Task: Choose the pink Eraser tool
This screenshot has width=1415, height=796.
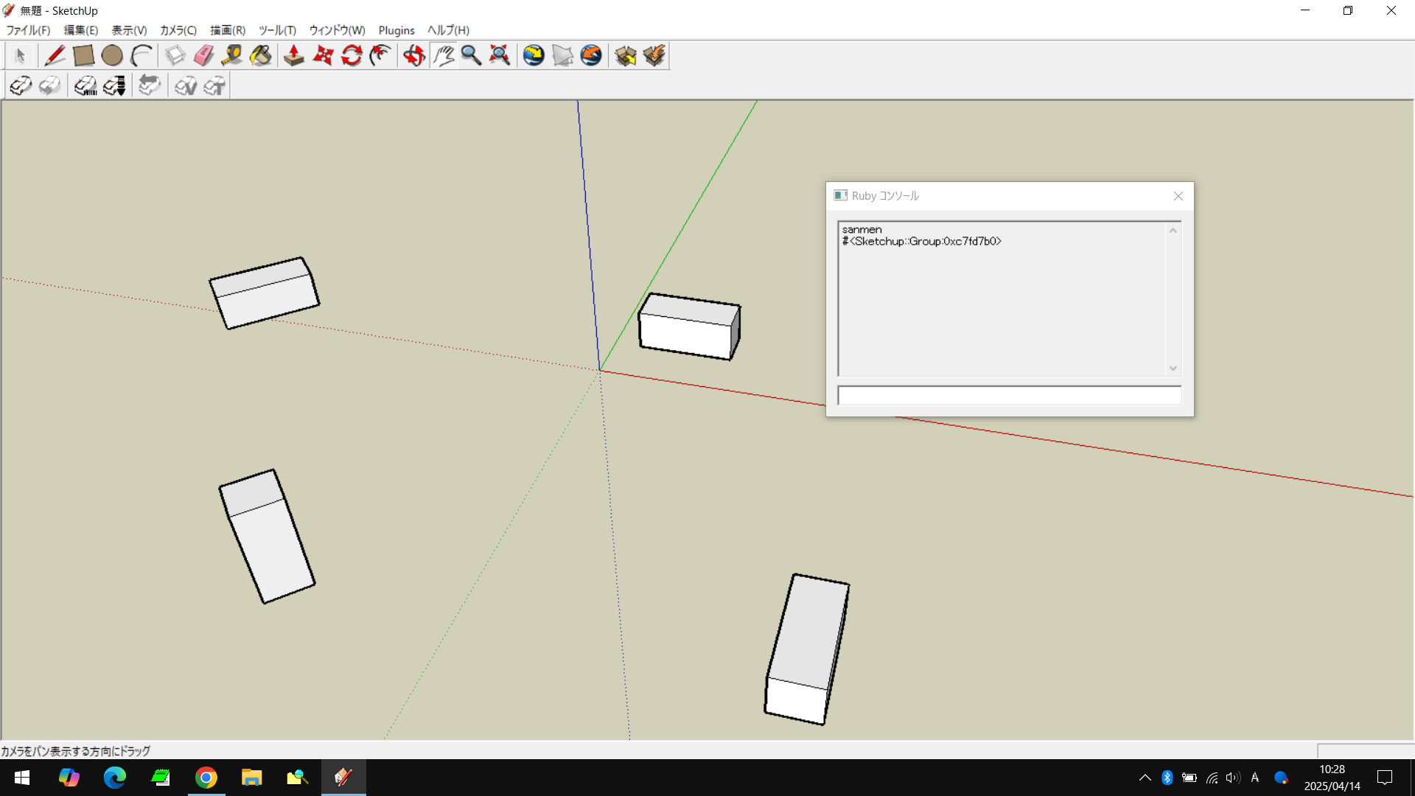Action: pyautogui.click(x=203, y=56)
